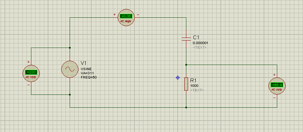Click the FREQ=50 property text
This screenshot has height=132, width=303.
pos(89,77)
